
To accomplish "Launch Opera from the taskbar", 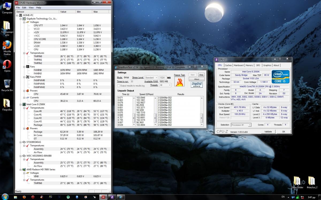I will [x=33, y=197].
